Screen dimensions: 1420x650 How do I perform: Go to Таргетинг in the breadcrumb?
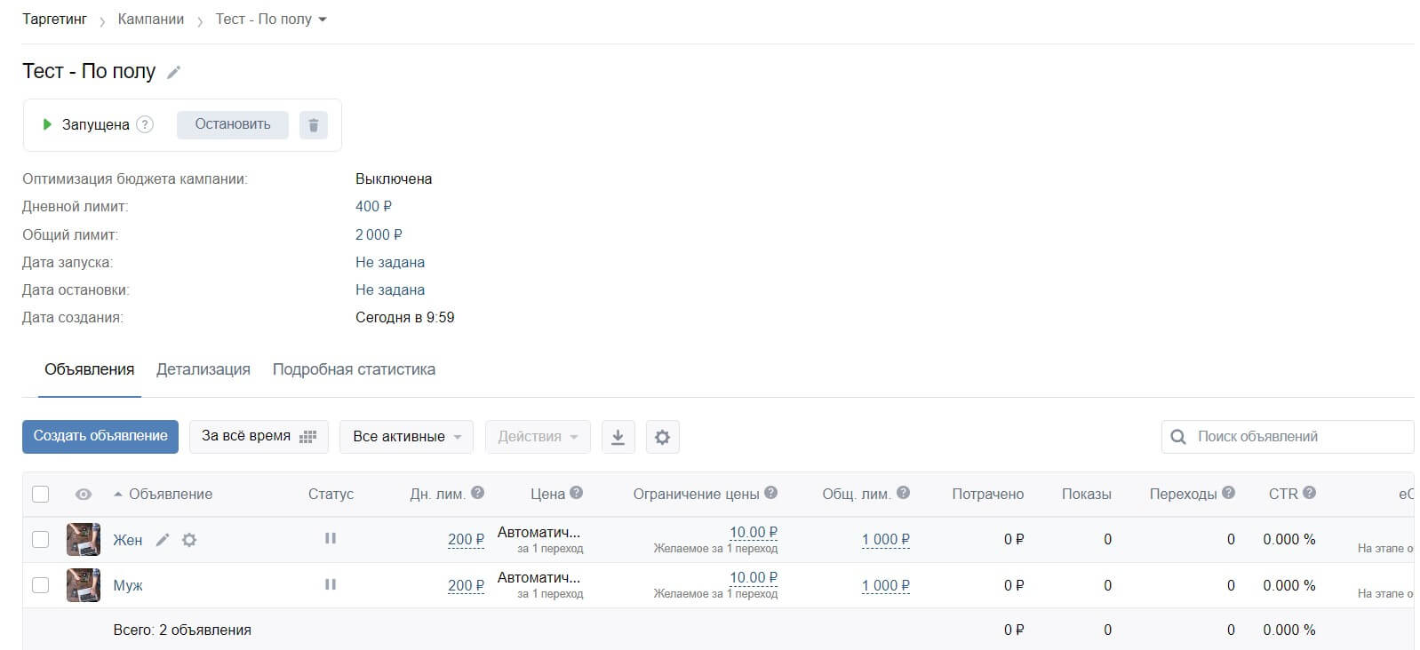coord(54,20)
